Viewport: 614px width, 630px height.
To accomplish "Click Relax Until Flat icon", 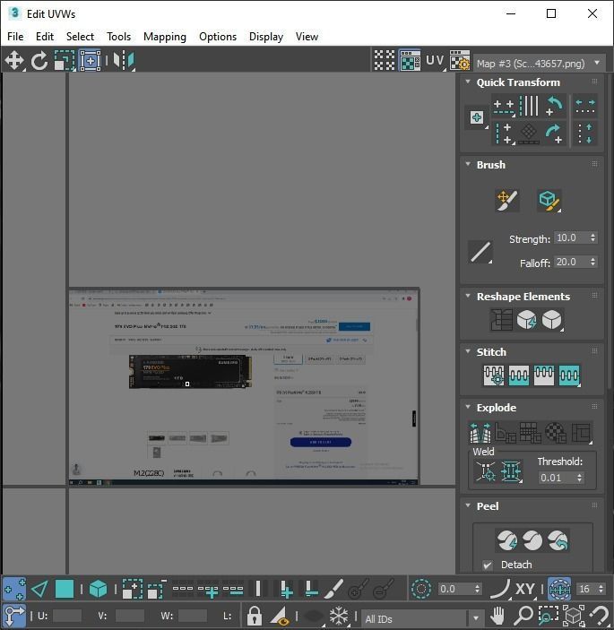I will pos(526,320).
